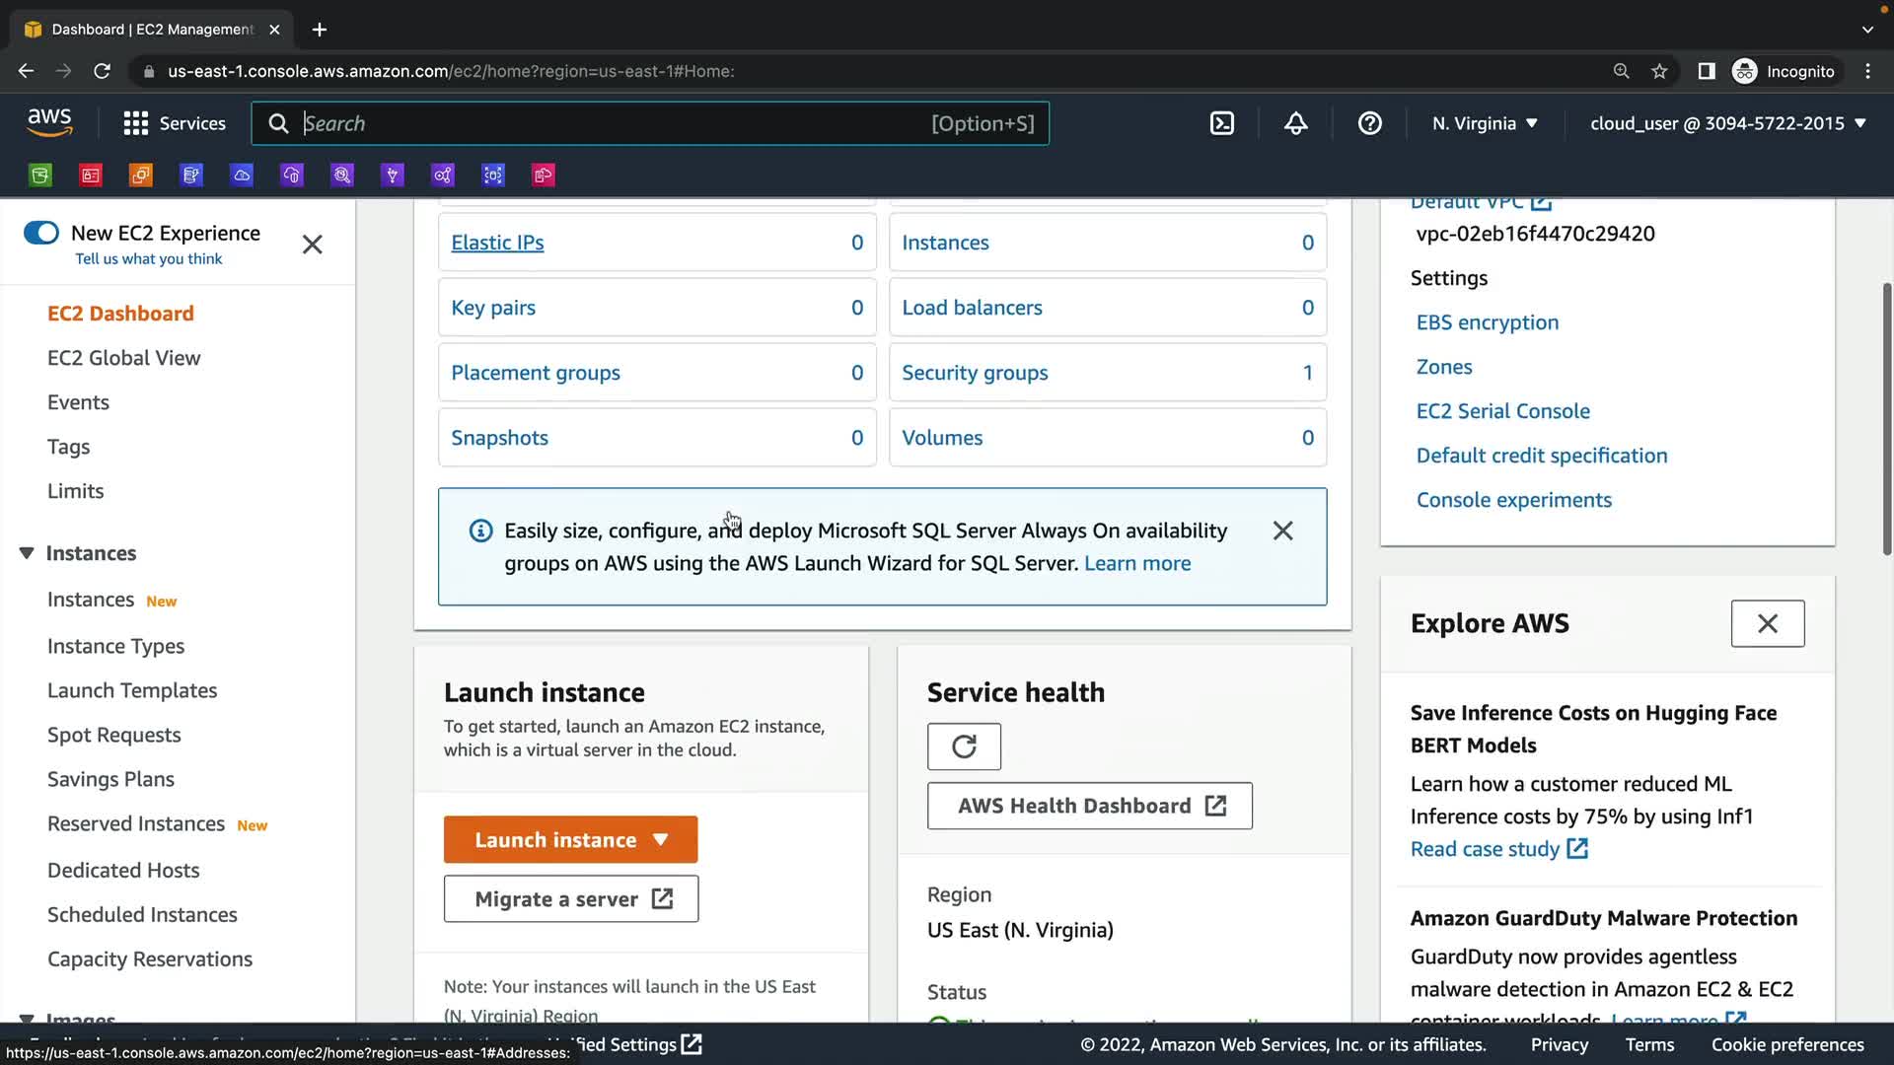Open the orange EC2 favorite shortcut
1894x1065 pixels.
click(x=141, y=176)
